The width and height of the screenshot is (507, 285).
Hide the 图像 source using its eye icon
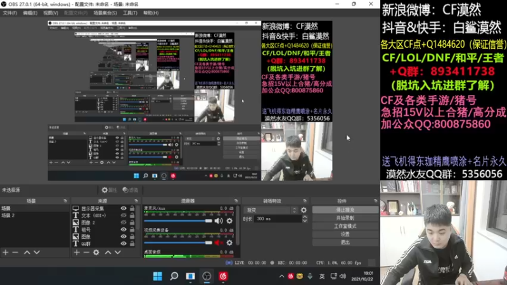click(x=124, y=236)
